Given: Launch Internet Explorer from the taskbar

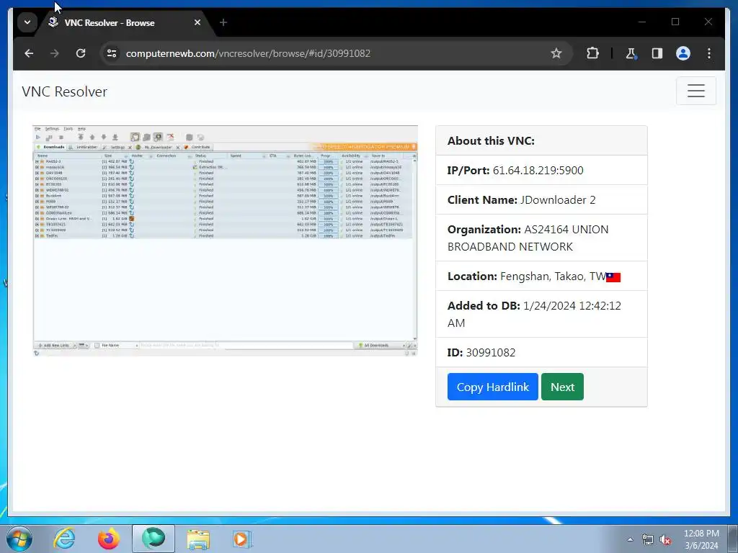Looking at the screenshot, I should (x=64, y=539).
